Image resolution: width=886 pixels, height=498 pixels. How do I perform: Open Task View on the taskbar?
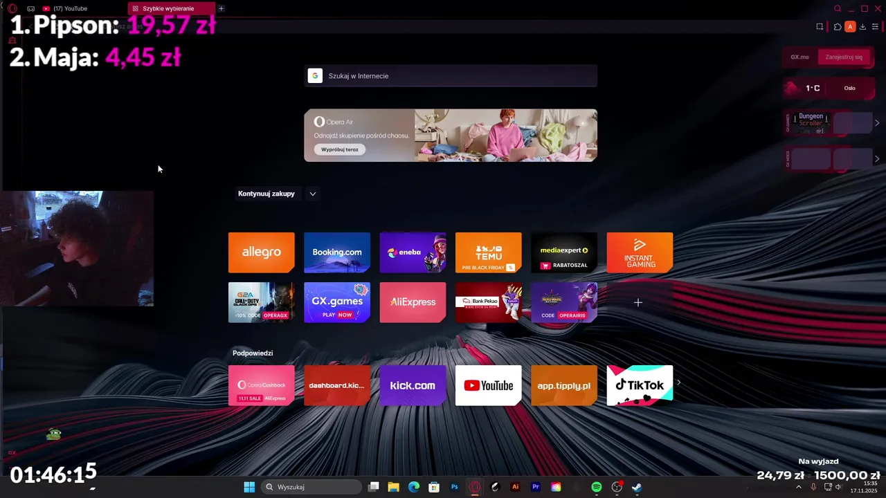(x=374, y=487)
